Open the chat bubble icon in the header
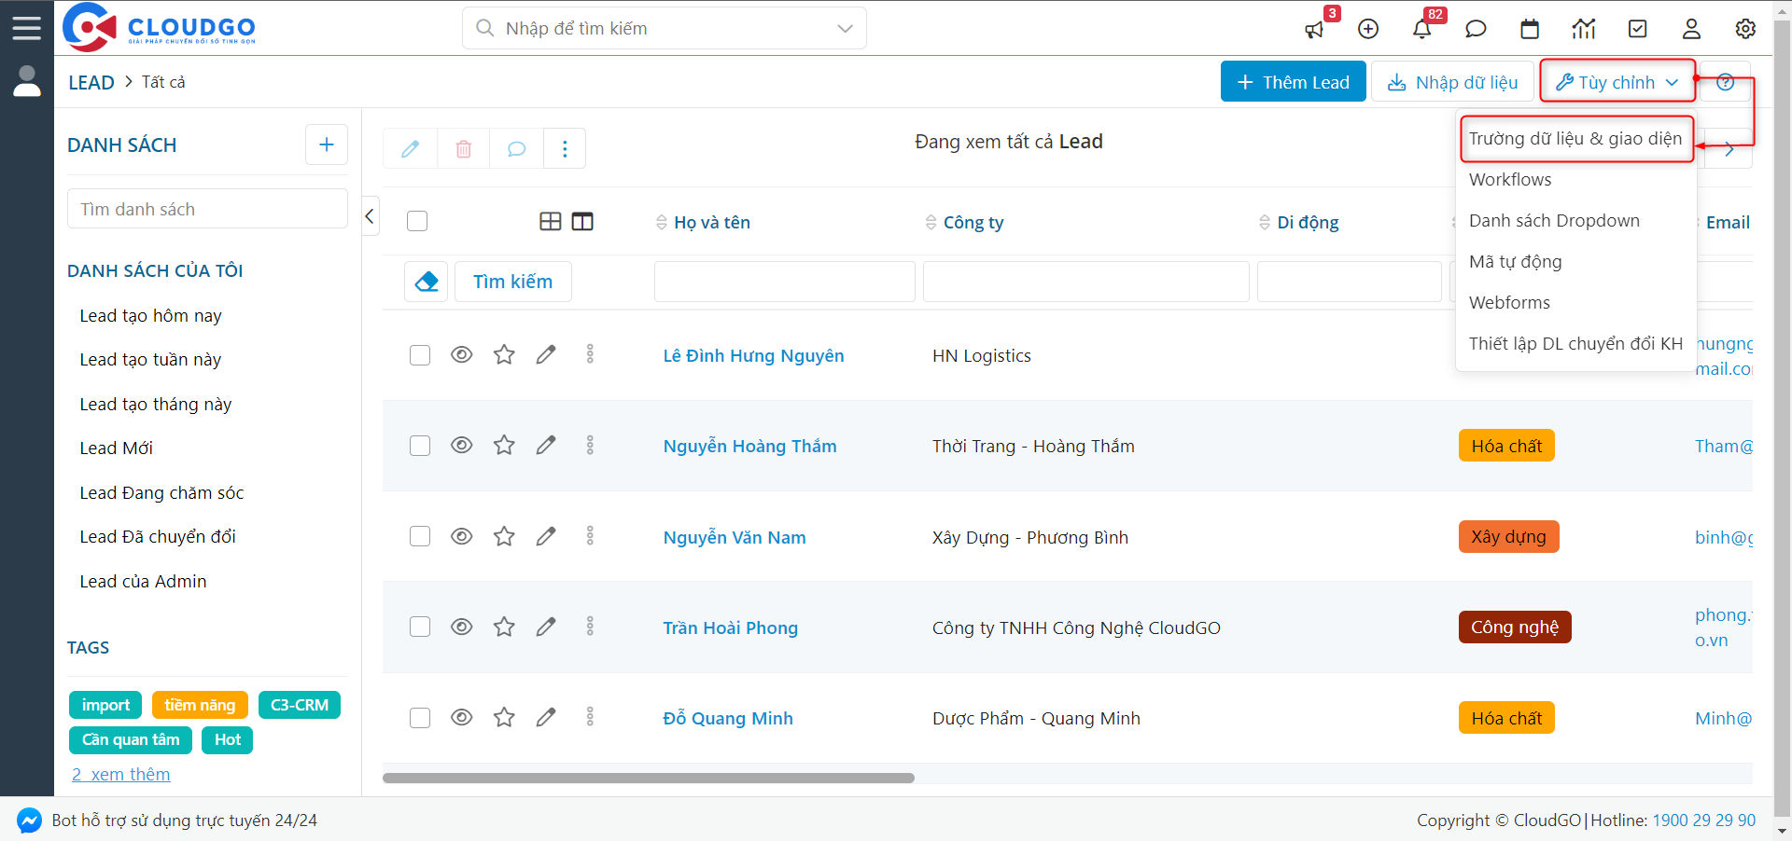The width and height of the screenshot is (1792, 841). click(x=1476, y=29)
